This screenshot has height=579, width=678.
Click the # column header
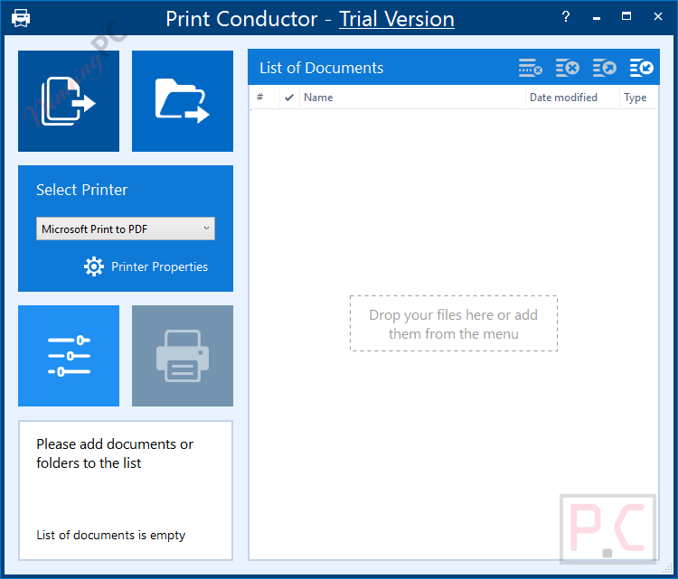click(264, 98)
